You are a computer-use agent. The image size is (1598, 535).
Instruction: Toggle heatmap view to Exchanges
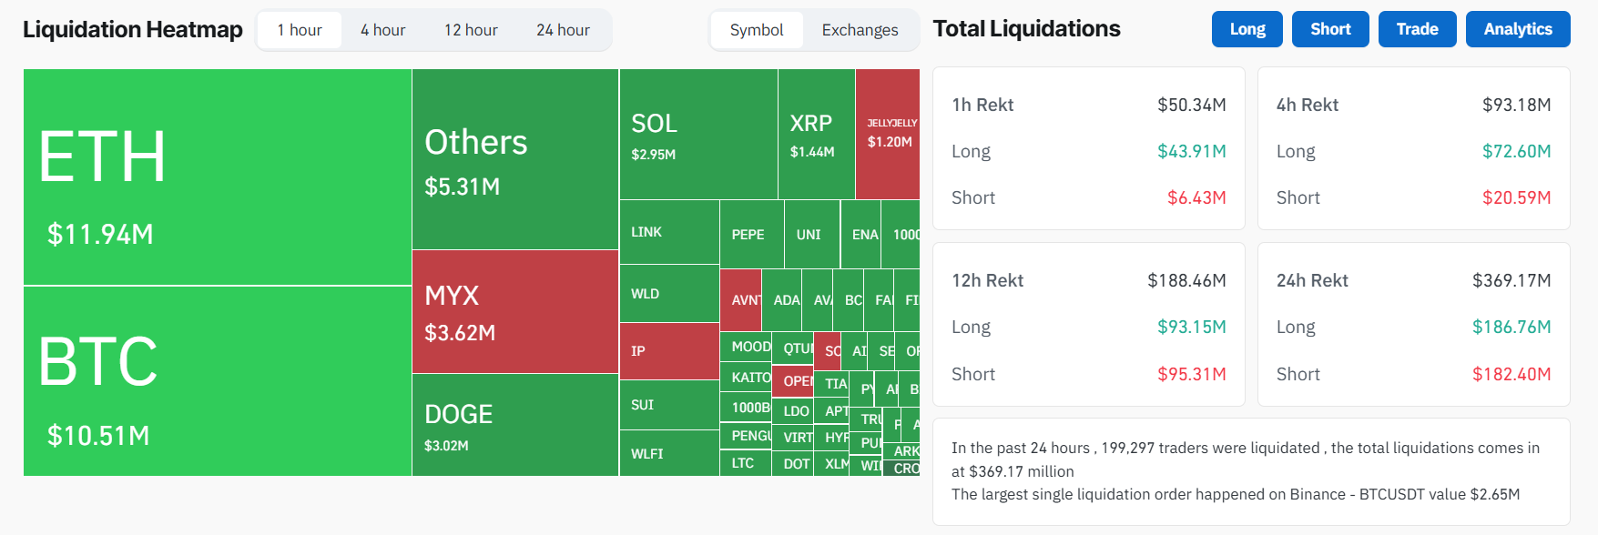[x=860, y=30]
